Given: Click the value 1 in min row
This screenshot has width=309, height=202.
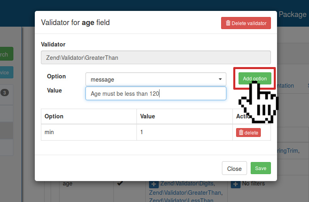Looking at the screenshot, I should 142,132.
